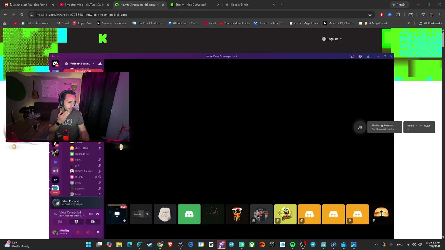This screenshot has width=445, height=250.
Task: Go back in Chrome
Action: coord(5,15)
